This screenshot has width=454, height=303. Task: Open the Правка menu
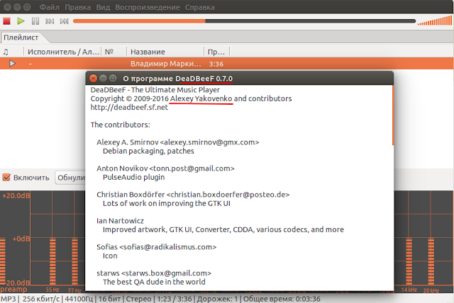point(77,7)
